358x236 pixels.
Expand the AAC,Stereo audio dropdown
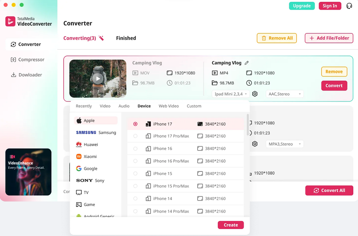point(285,94)
